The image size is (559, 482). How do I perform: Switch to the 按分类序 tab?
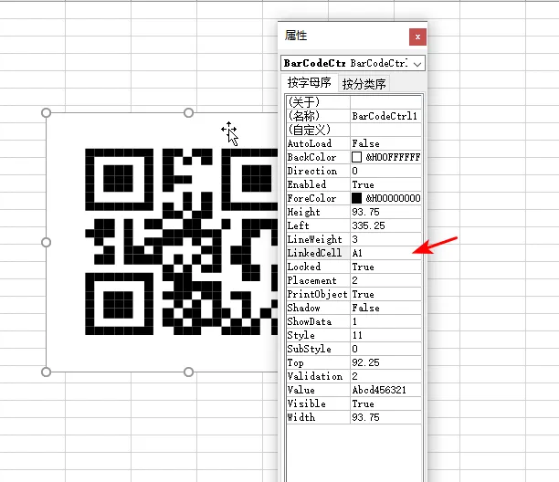[364, 84]
